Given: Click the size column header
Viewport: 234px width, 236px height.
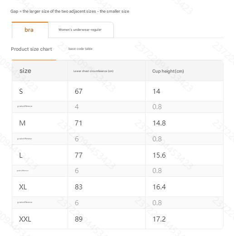Looking at the screenshot, I should (x=25, y=71).
